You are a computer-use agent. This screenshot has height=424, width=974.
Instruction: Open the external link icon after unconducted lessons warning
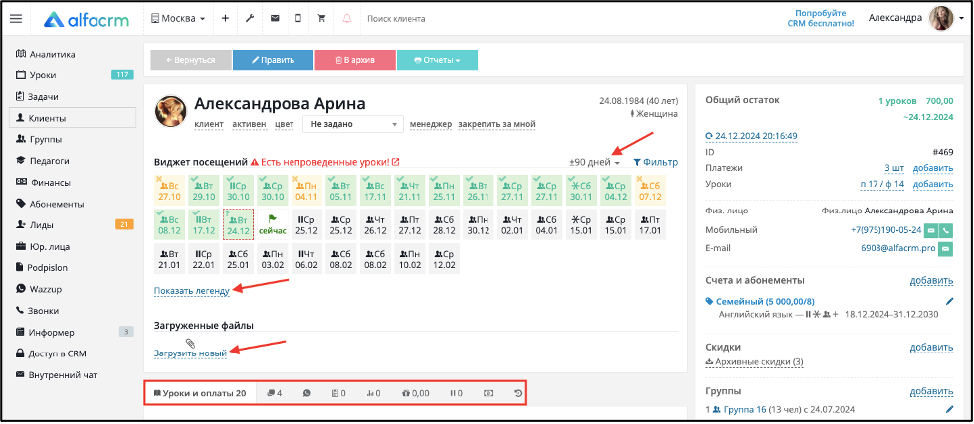pyautogui.click(x=396, y=163)
